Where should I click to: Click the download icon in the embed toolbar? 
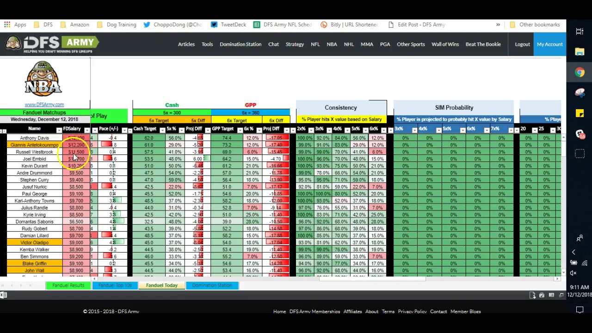coord(532,295)
